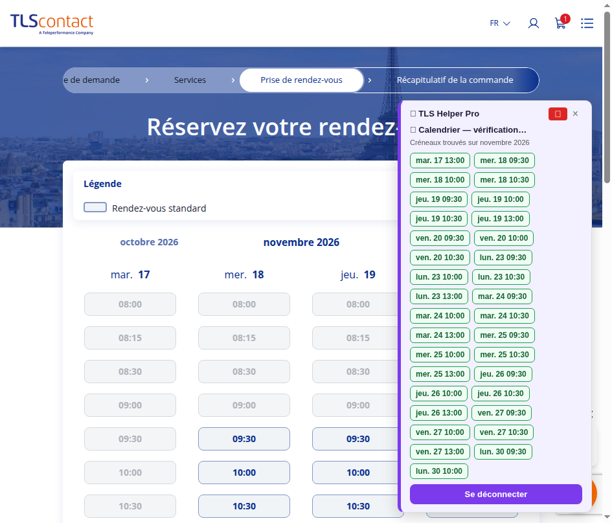Select helper slot mer. 18 10:30
612x523 pixels.
pos(504,180)
